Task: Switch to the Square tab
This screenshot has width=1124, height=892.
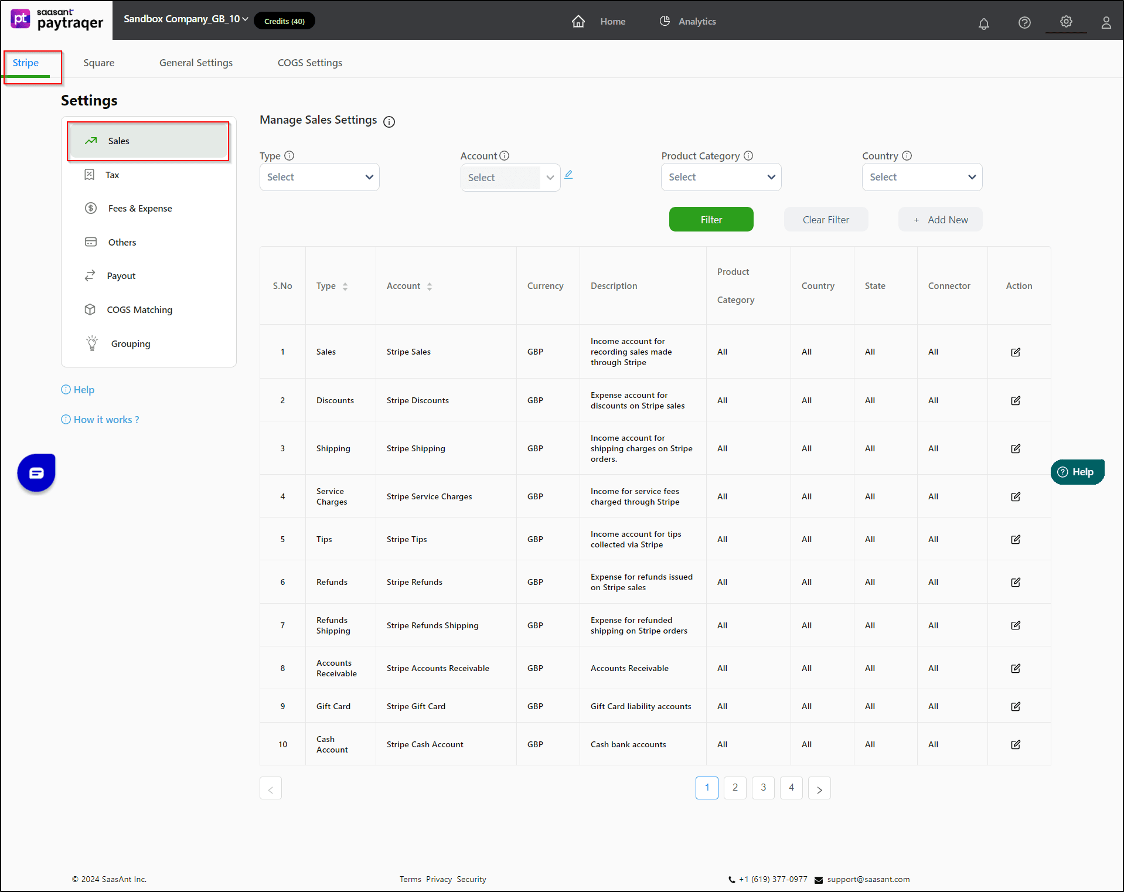Action: point(98,63)
